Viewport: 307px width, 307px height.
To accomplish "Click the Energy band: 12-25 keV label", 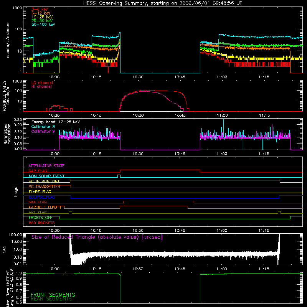I will click(56, 122).
